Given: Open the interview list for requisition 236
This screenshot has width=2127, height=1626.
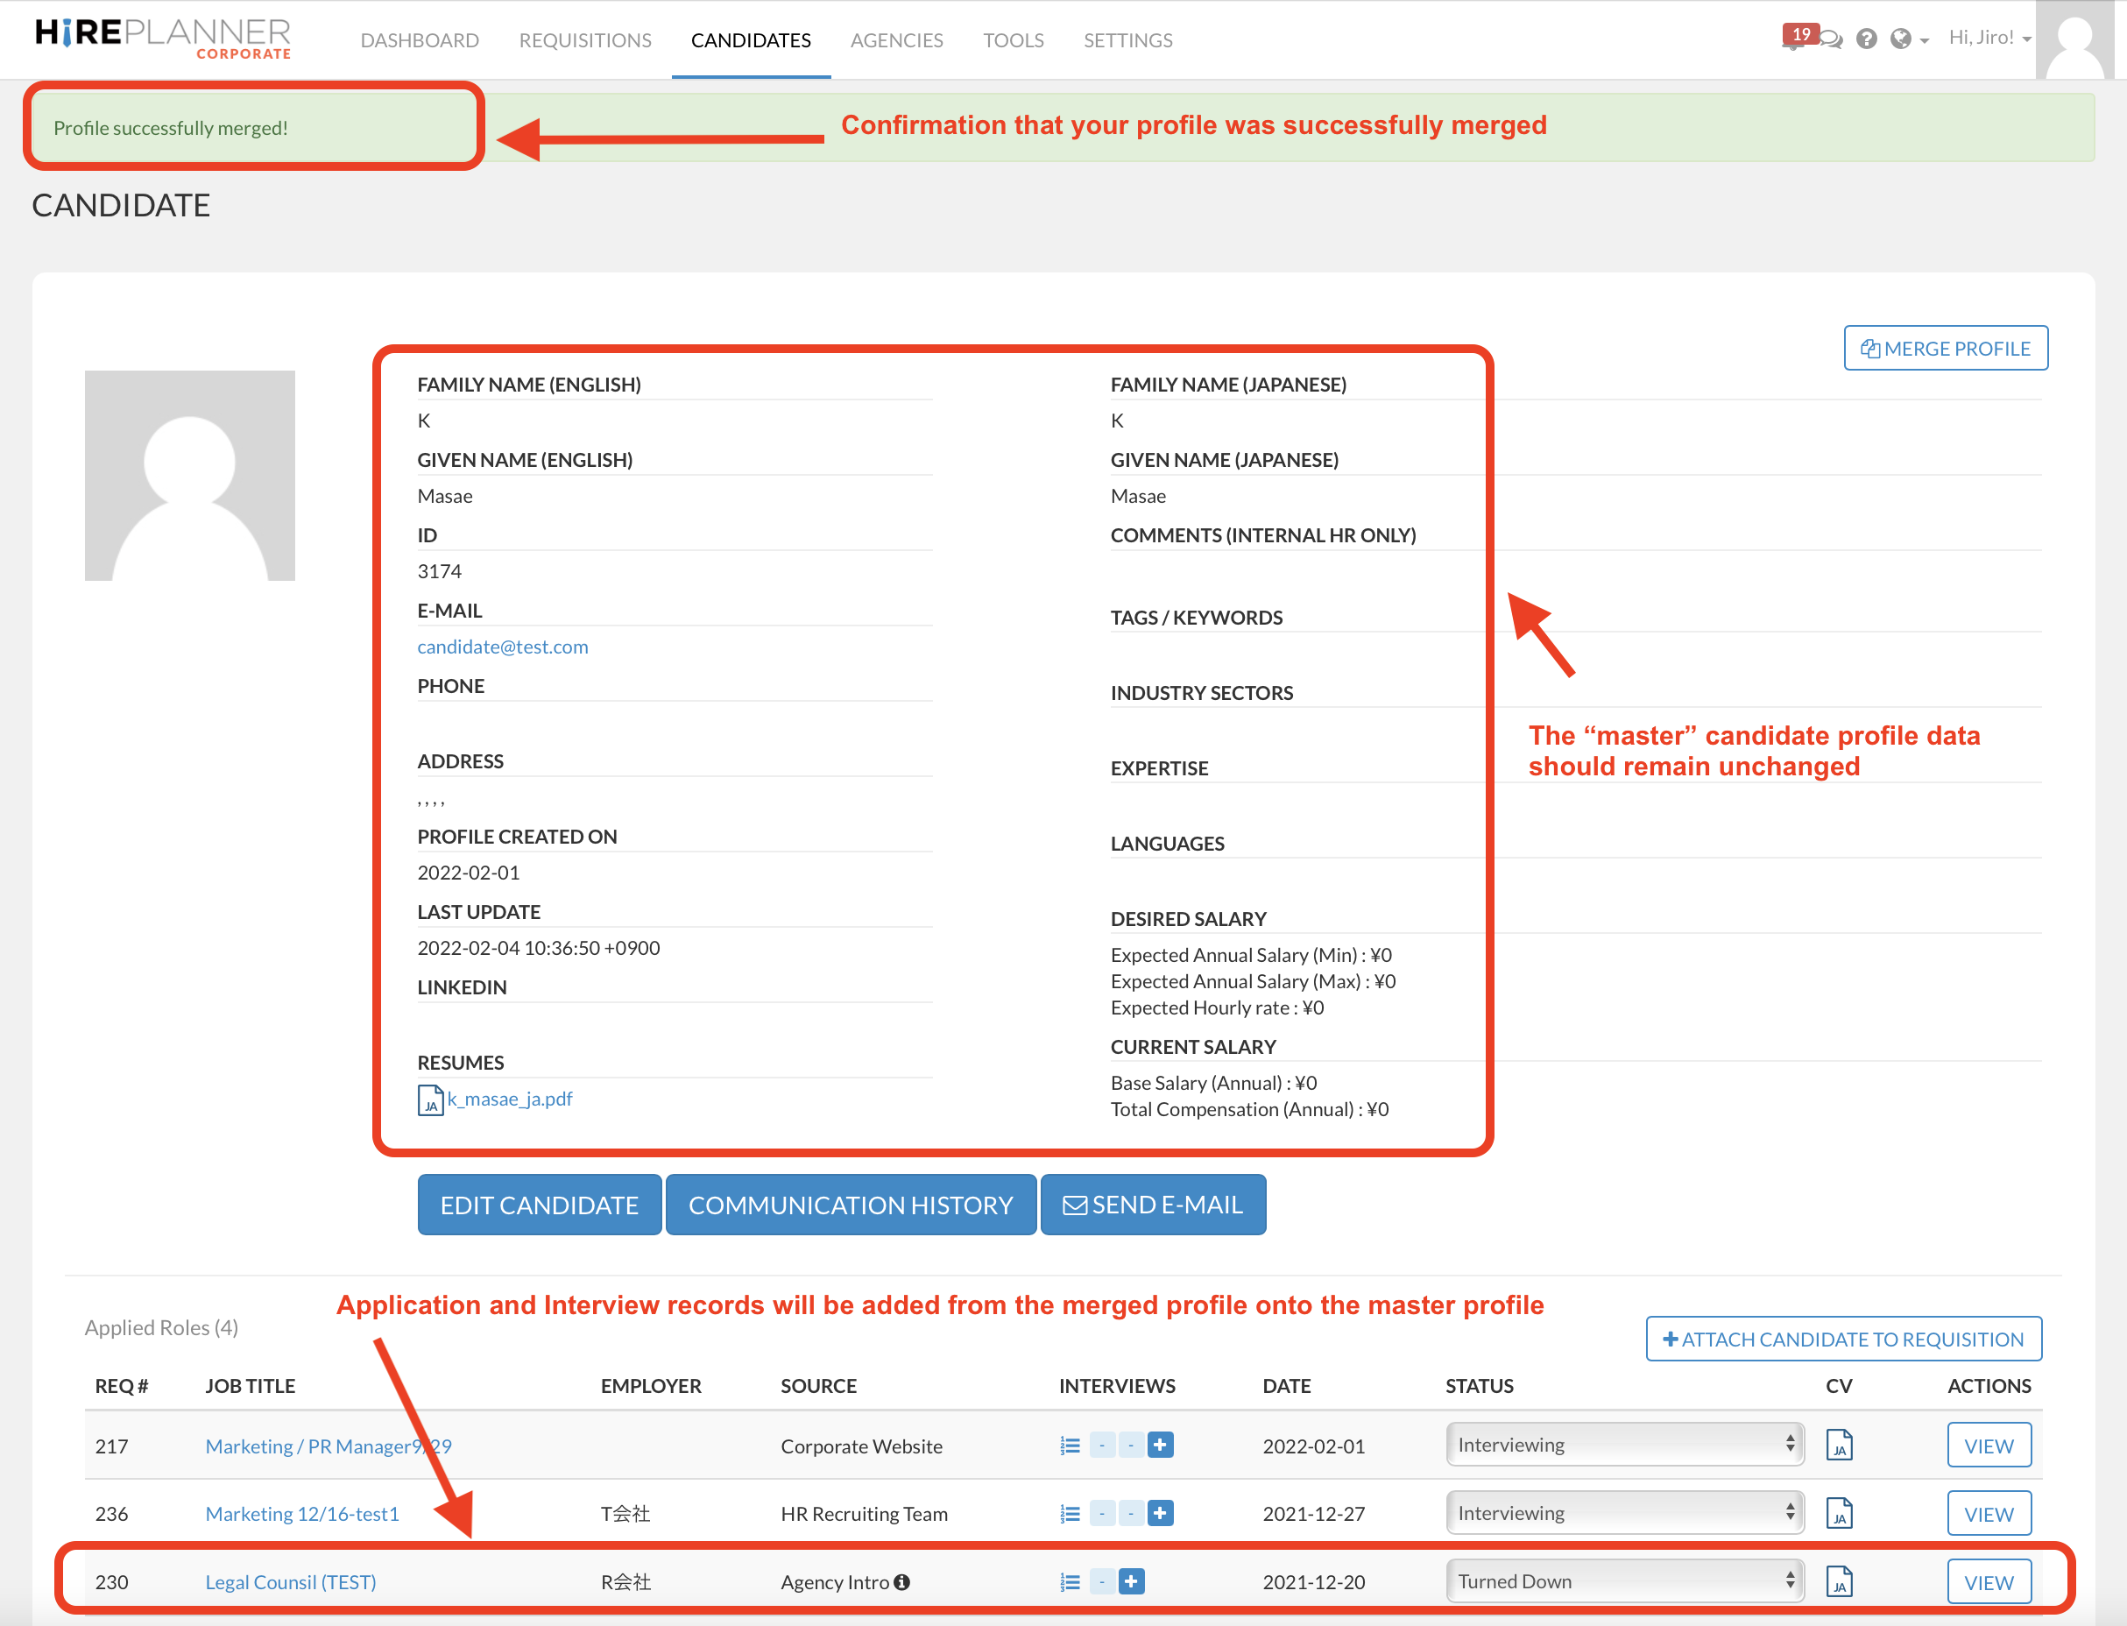Looking at the screenshot, I should click(x=1070, y=1513).
